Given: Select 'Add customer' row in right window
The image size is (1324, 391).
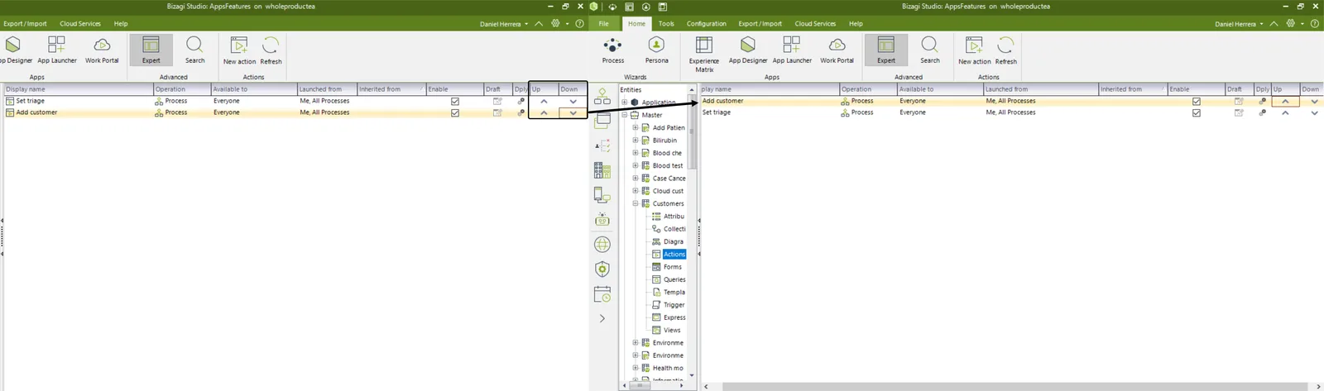Looking at the screenshot, I should (x=1011, y=101).
